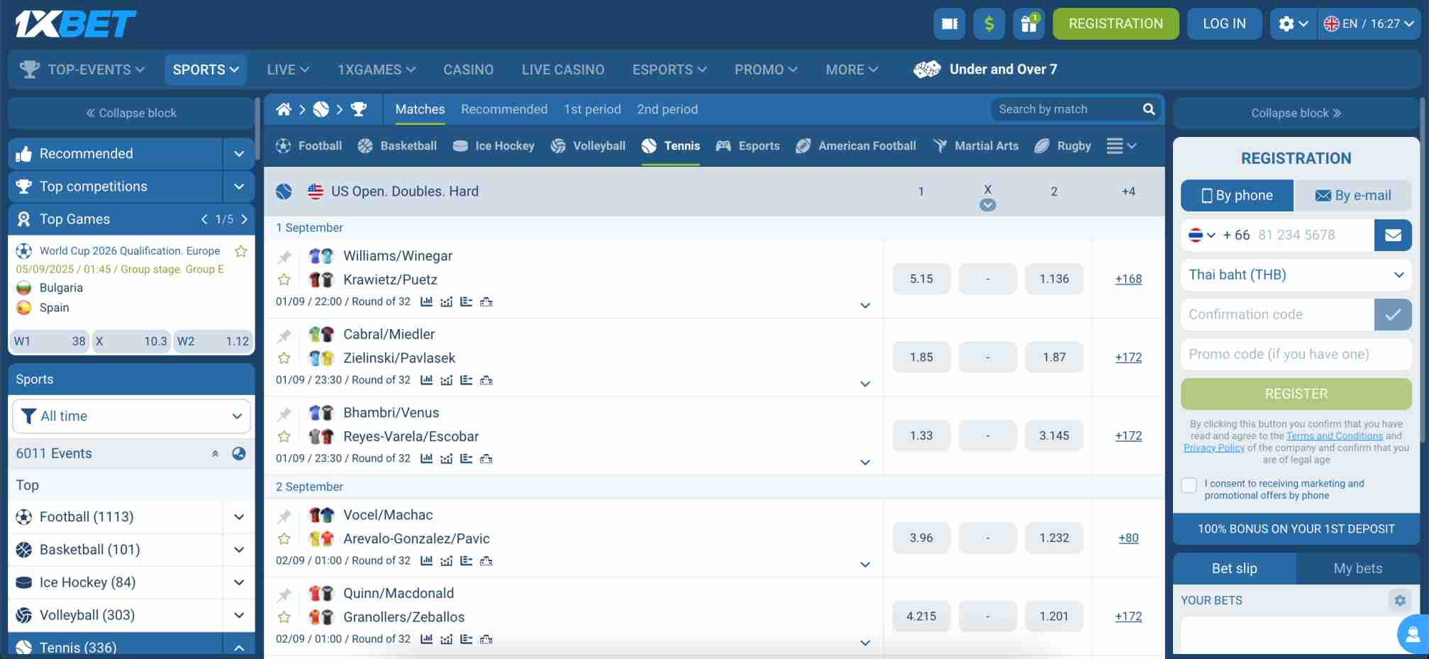
Task: Open the more sports list icon
Action: pyautogui.click(x=1121, y=146)
